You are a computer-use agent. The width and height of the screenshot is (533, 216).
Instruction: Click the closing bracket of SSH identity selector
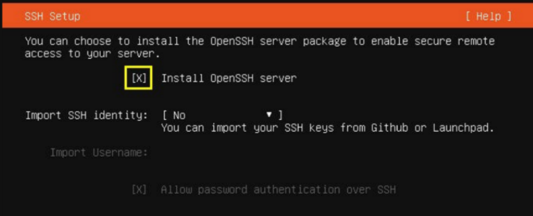pyautogui.click(x=280, y=115)
